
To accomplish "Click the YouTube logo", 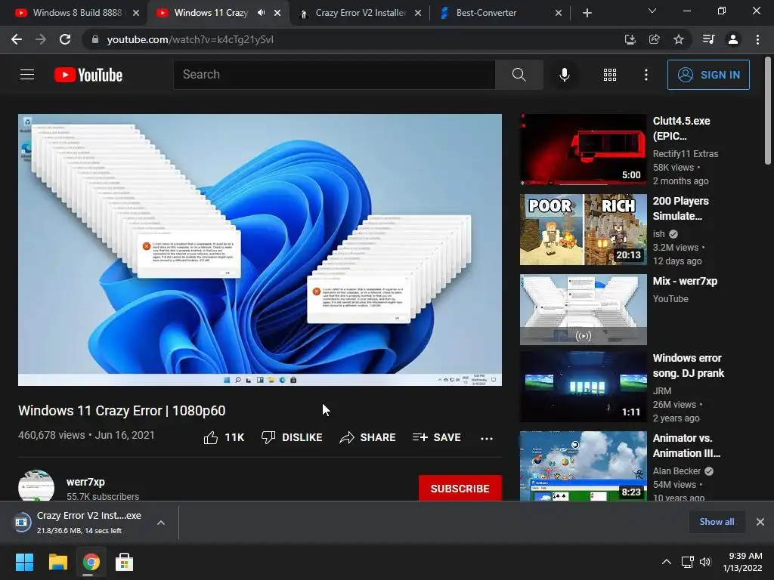I will click(88, 75).
